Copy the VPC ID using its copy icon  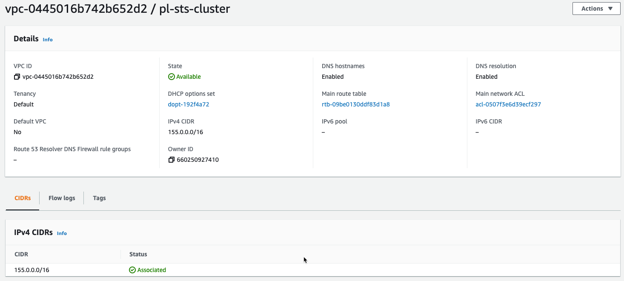click(17, 77)
